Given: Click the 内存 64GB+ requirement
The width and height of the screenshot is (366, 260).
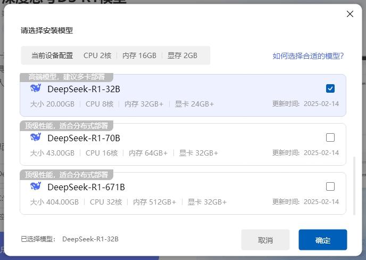Looking at the screenshot, I should click(x=148, y=153).
